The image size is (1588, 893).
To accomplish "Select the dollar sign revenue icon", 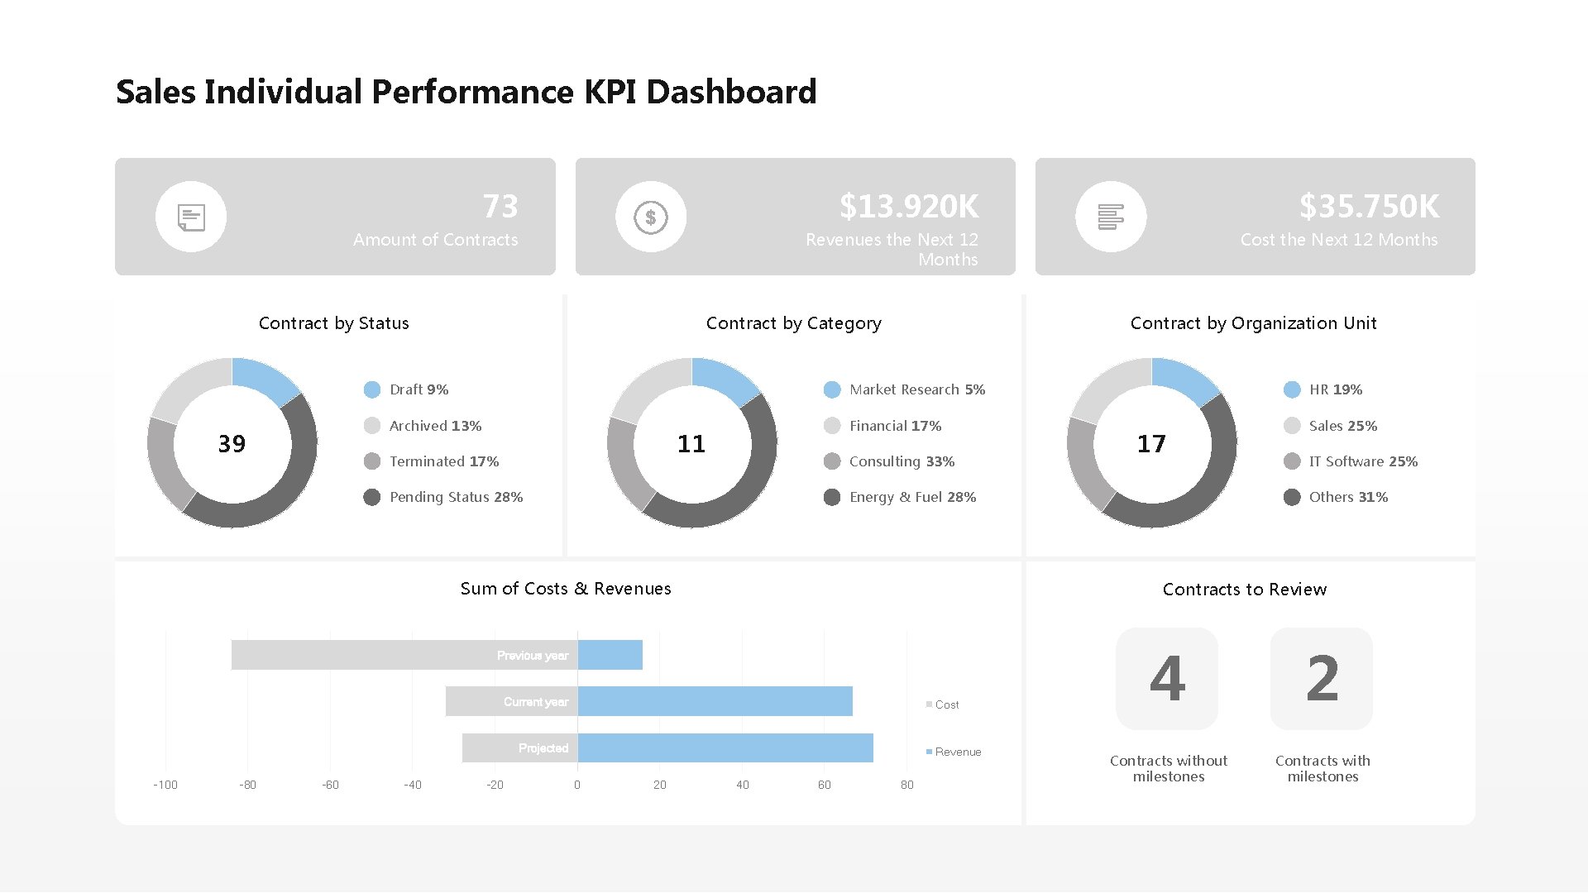I will 652,216.
